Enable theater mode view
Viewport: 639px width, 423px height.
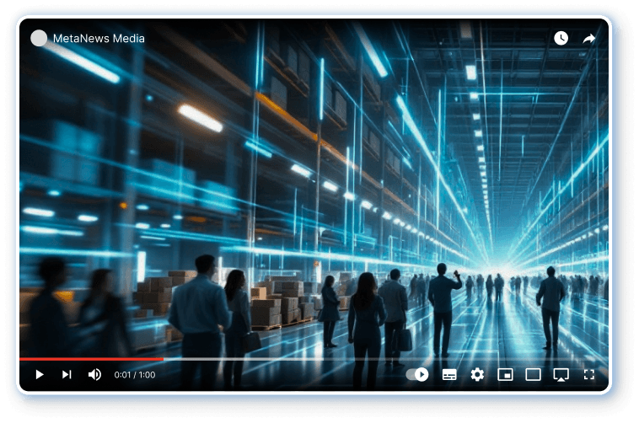point(533,374)
